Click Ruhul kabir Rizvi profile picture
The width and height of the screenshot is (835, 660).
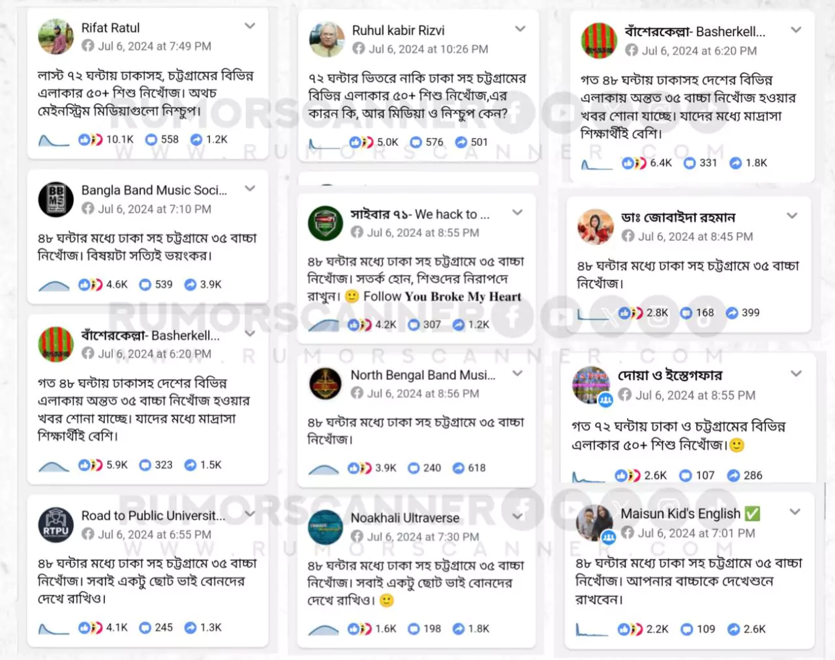click(x=327, y=39)
